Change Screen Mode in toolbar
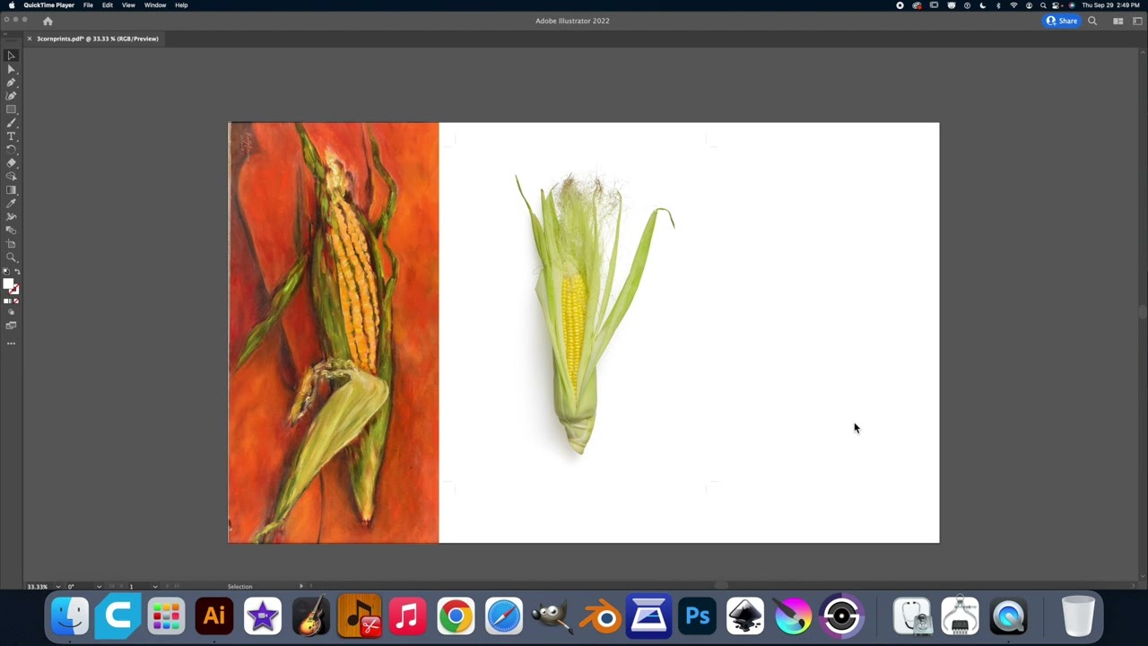Viewport: 1148px width, 646px height. (x=12, y=325)
